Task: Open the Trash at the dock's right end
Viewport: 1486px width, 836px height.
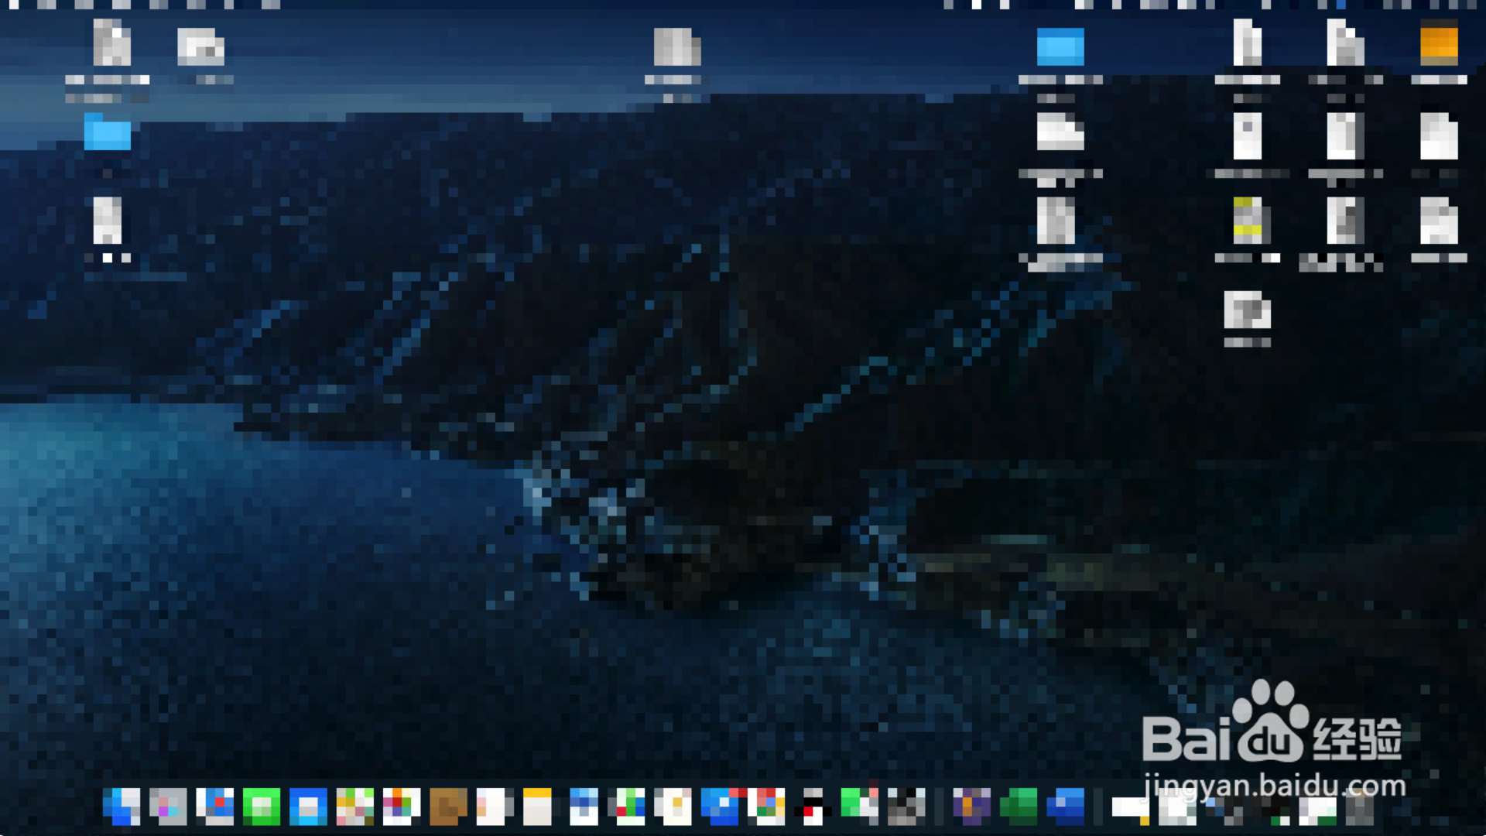Action: [1360, 809]
